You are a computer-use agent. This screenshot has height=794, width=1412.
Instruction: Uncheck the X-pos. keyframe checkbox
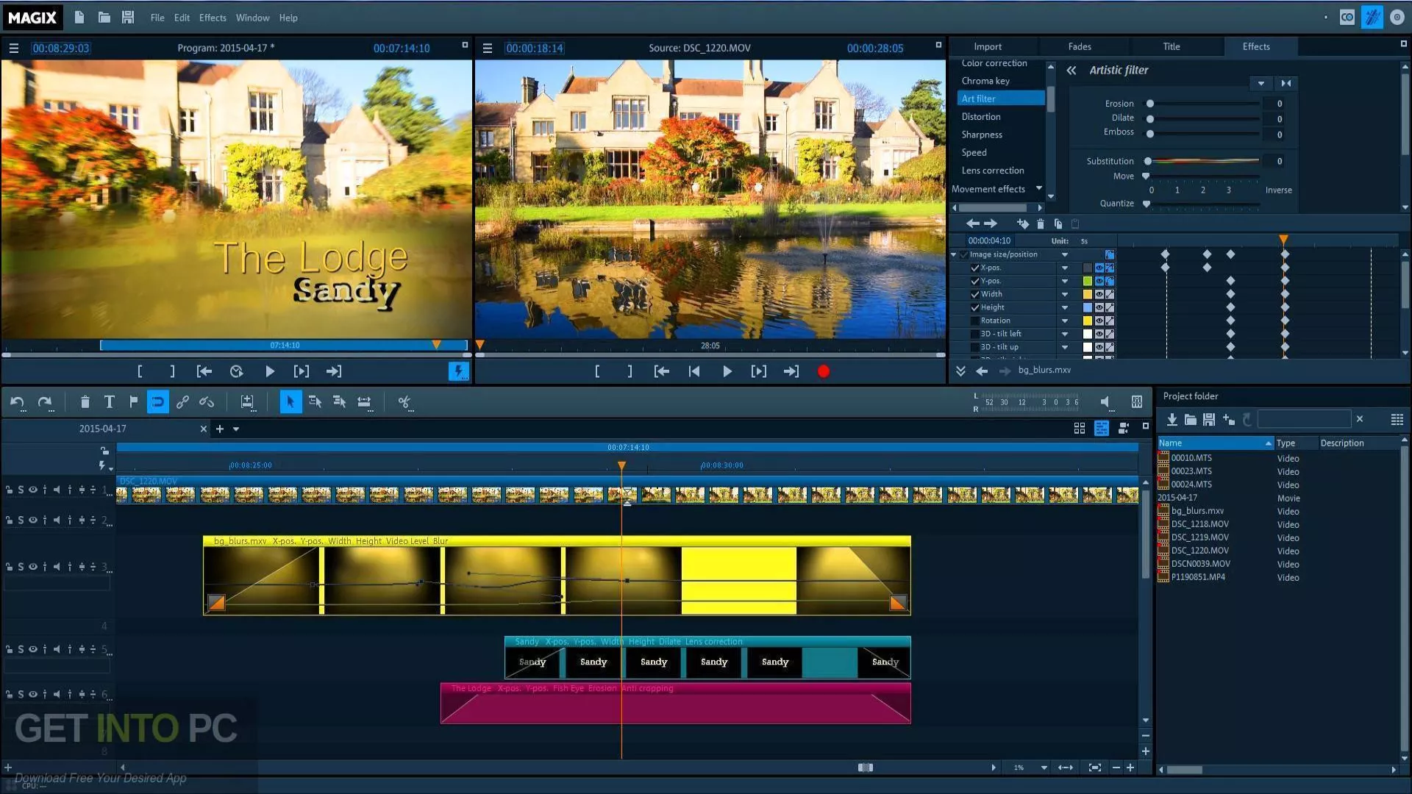[974, 268]
